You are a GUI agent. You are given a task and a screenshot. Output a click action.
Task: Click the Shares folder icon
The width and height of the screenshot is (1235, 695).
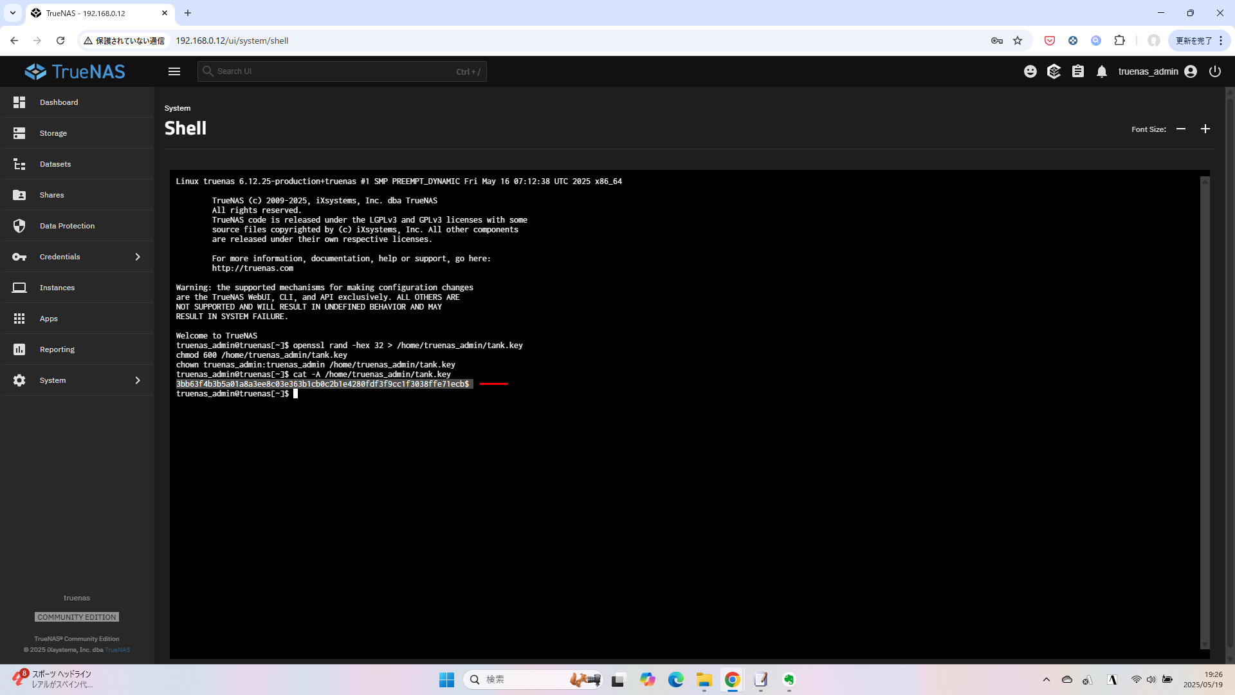point(19,195)
